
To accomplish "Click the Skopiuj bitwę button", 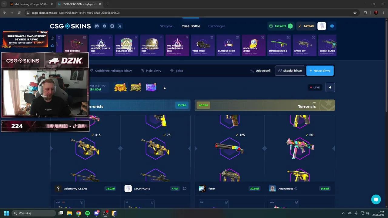I will (290, 71).
